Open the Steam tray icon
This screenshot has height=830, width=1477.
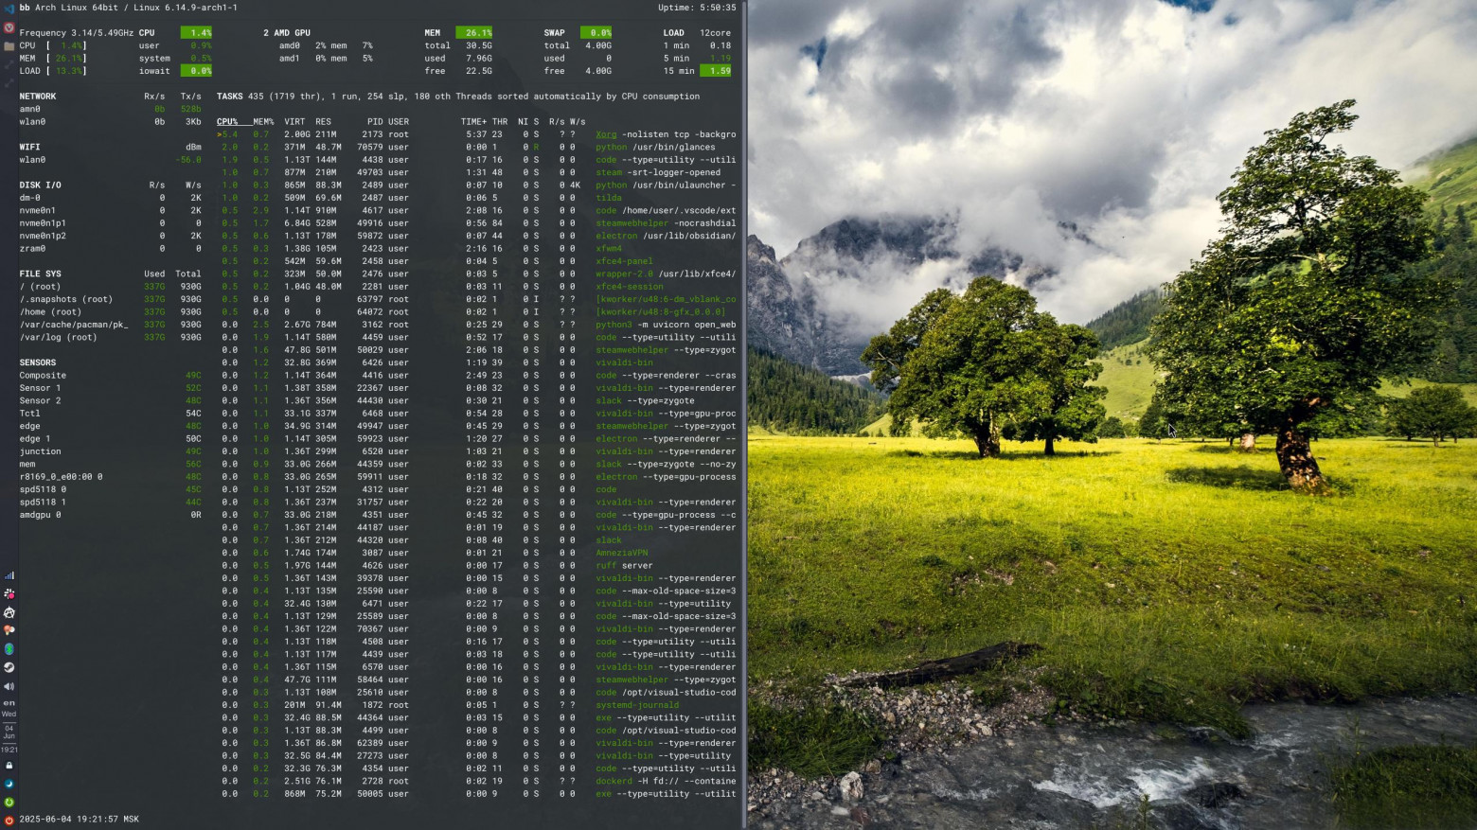click(x=9, y=667)
